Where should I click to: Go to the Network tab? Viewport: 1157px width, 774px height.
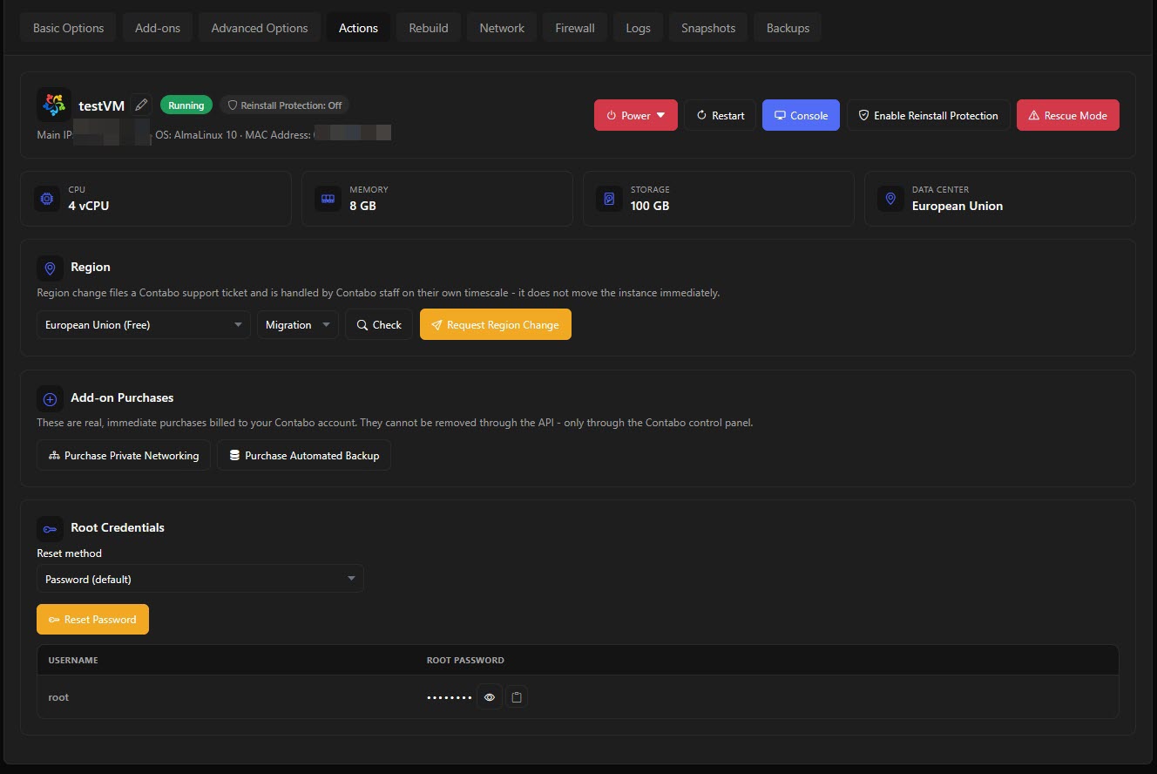click(x=502, y=28)
